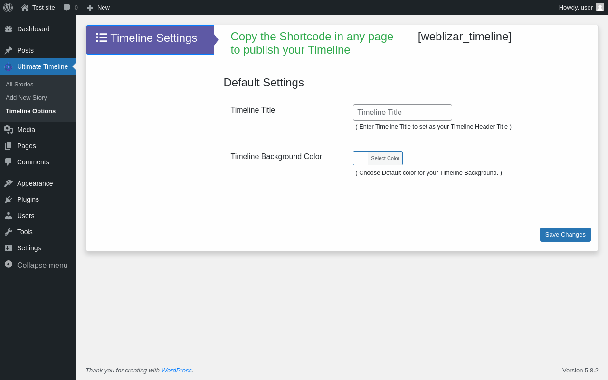Click the Plugins plug icon
The width and height of the screenshot is (608, 380).
(x=9, y=199)
